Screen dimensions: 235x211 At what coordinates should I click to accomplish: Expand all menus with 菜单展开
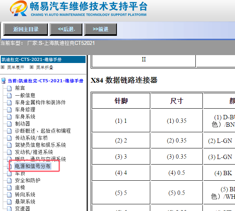point(16,67)
